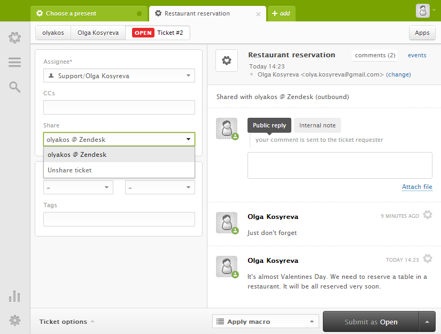Viewport: 441px width, 334px height.
Task: Click the change requester link
Action: tap(398, 74)
